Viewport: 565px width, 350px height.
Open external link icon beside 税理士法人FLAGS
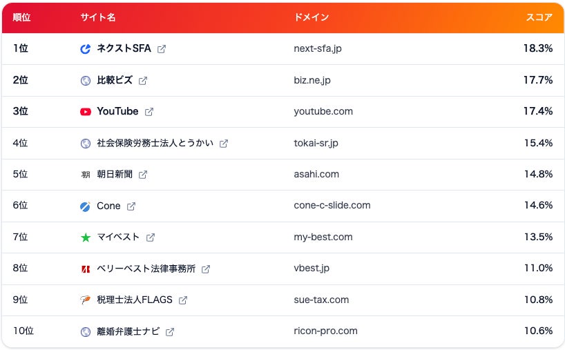182,300
